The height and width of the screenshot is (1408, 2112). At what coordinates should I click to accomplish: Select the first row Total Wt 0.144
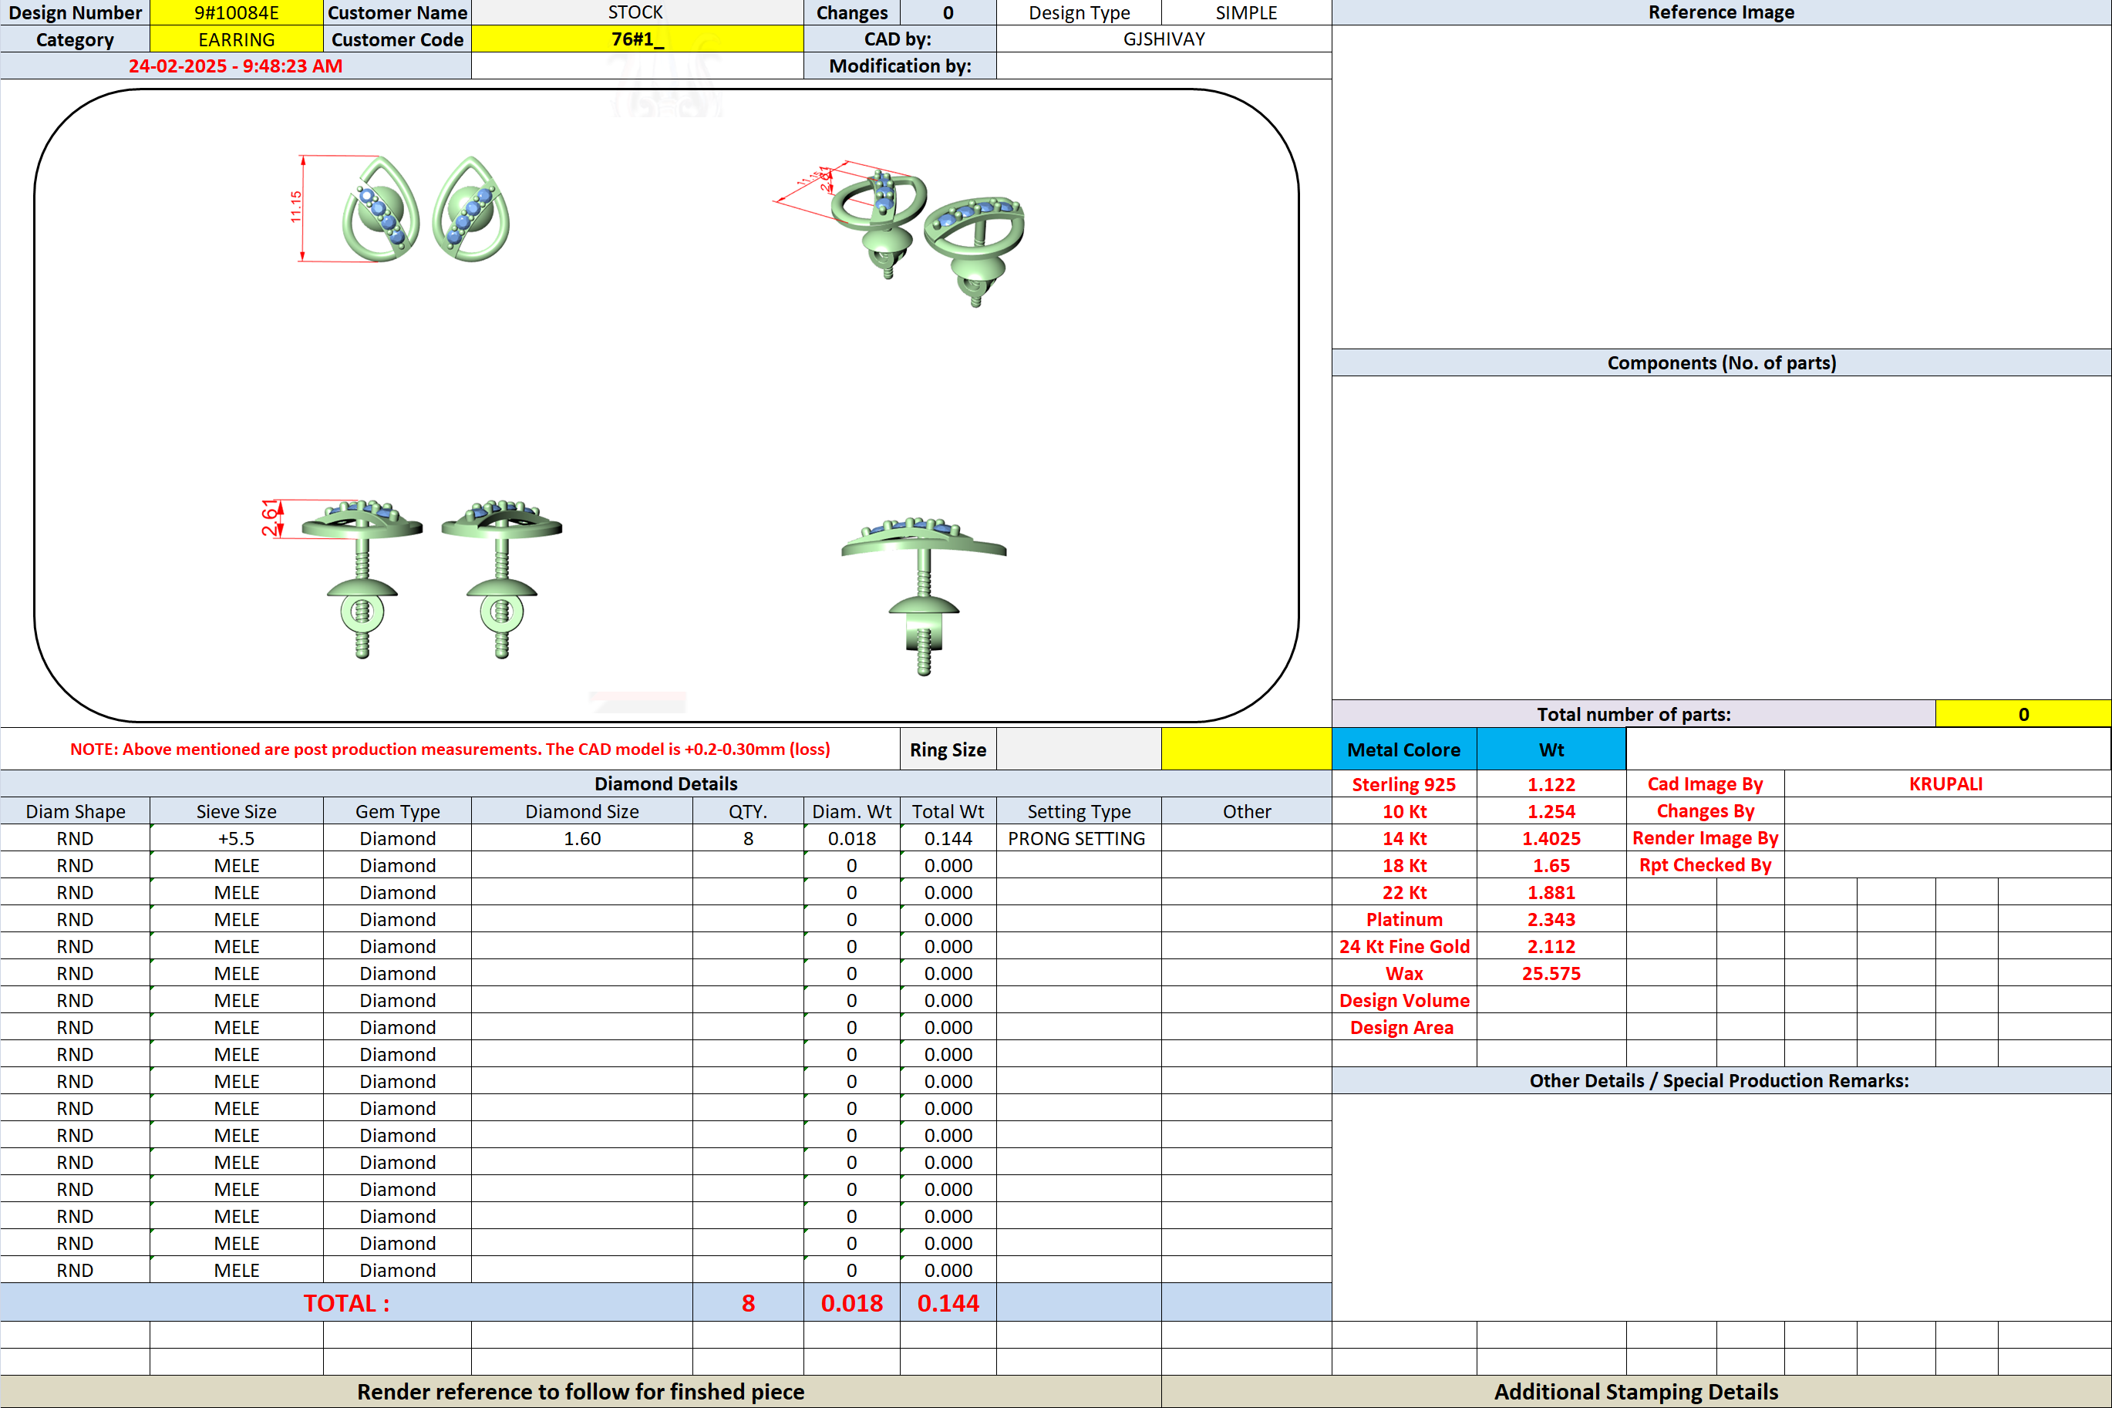(948, 838)
